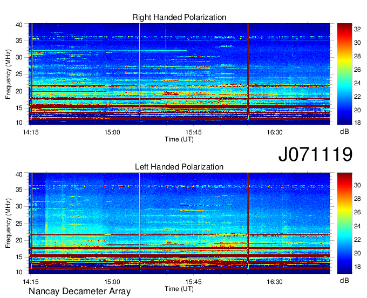Screen dimensions: 367x298
Task: Click the 25 MHz tick on top plot
Action: coord(19,74)
